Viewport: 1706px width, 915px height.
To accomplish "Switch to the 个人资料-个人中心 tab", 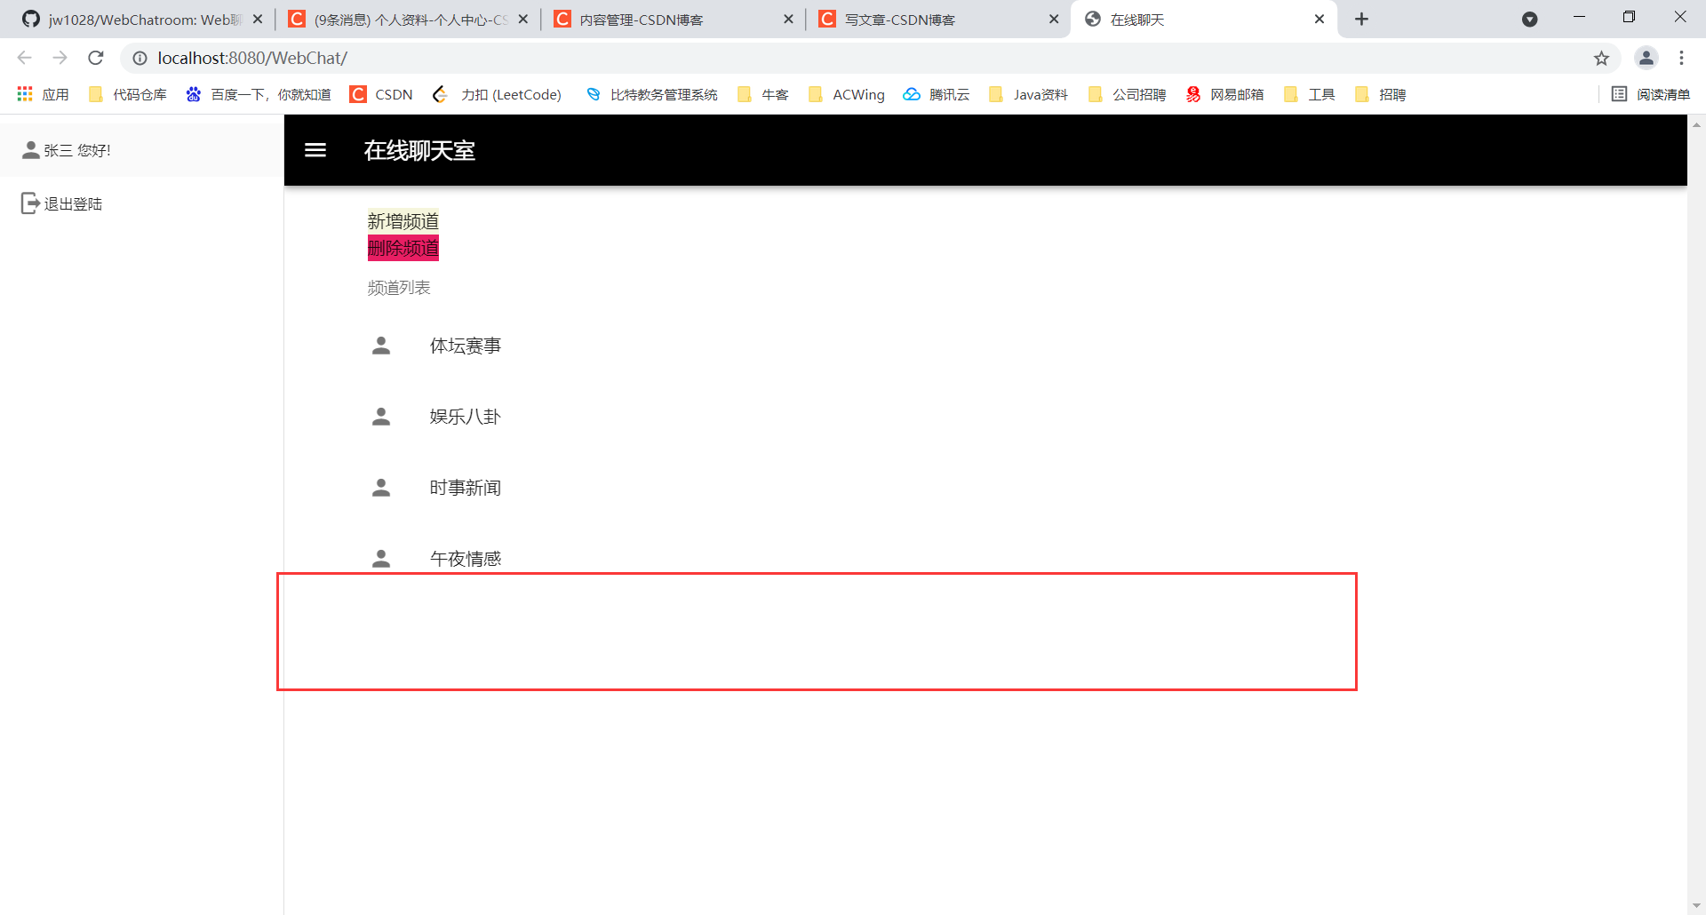I will 409,19.
